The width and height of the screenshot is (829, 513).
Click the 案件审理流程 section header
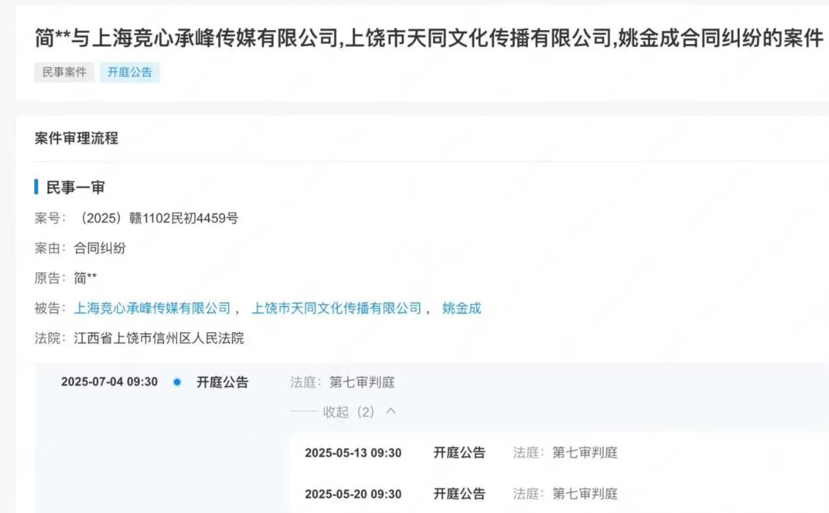(76, 139)
